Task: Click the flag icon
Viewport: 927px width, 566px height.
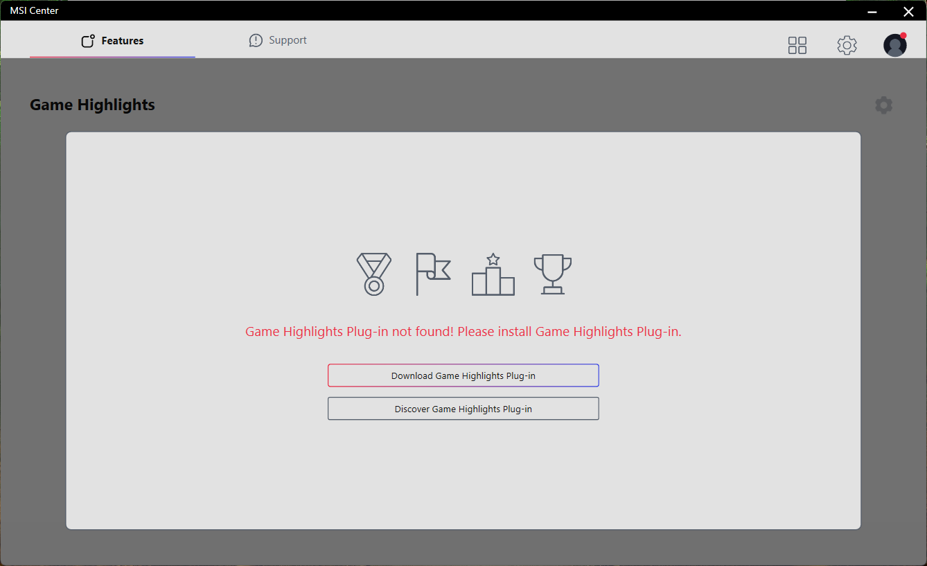Action: (x=433, y=274)
